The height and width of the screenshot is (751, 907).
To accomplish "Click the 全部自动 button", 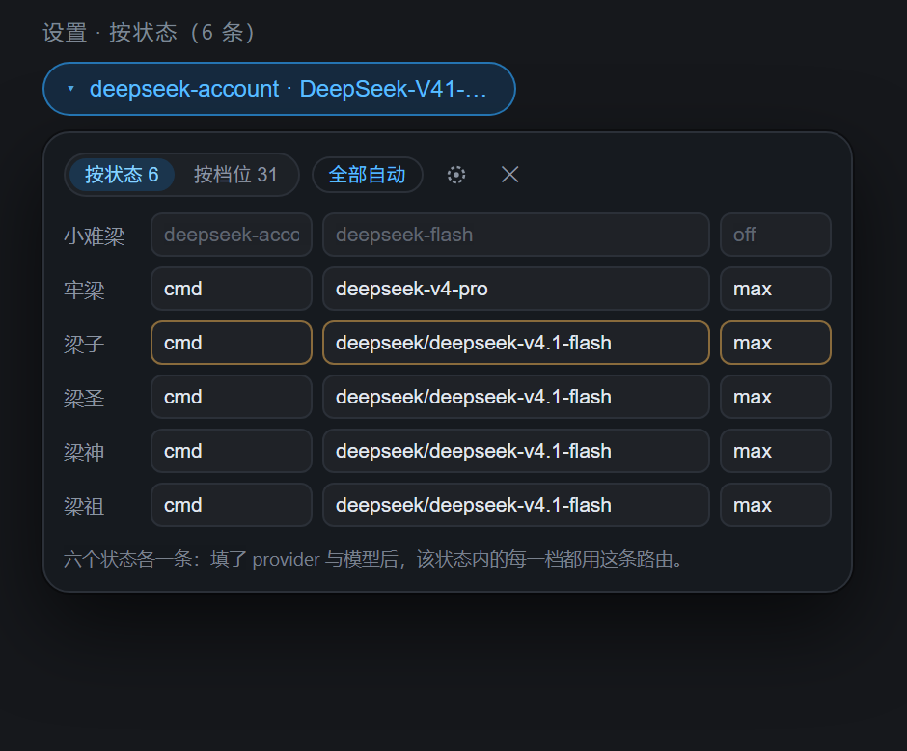I will pos(368,174).
